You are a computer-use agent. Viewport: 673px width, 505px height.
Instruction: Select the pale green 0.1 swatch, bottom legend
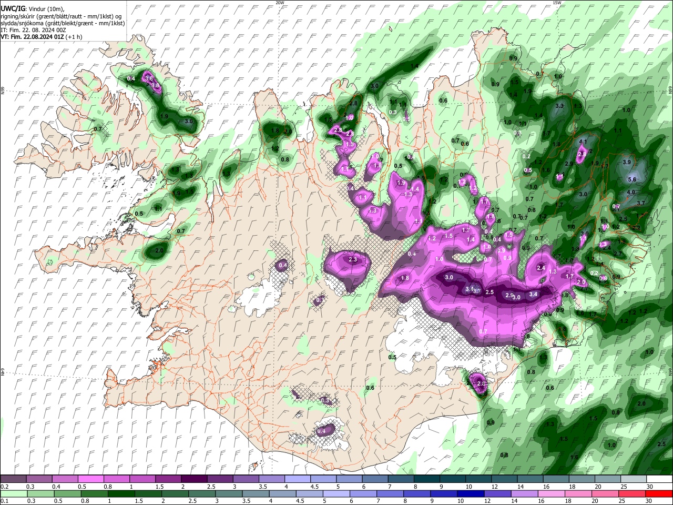tap(14, 493)
